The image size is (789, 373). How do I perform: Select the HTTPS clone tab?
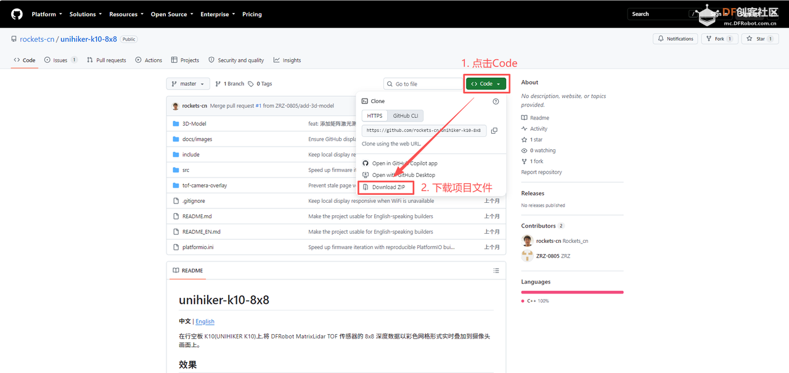point(375,116)
